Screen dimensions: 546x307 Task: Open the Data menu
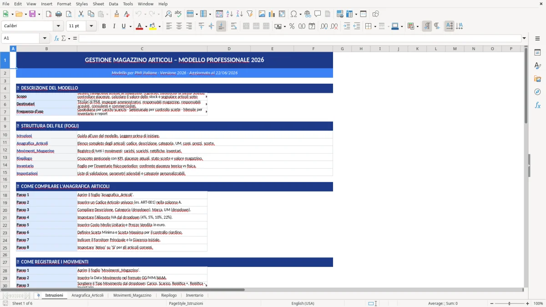[x=113, y=4]
